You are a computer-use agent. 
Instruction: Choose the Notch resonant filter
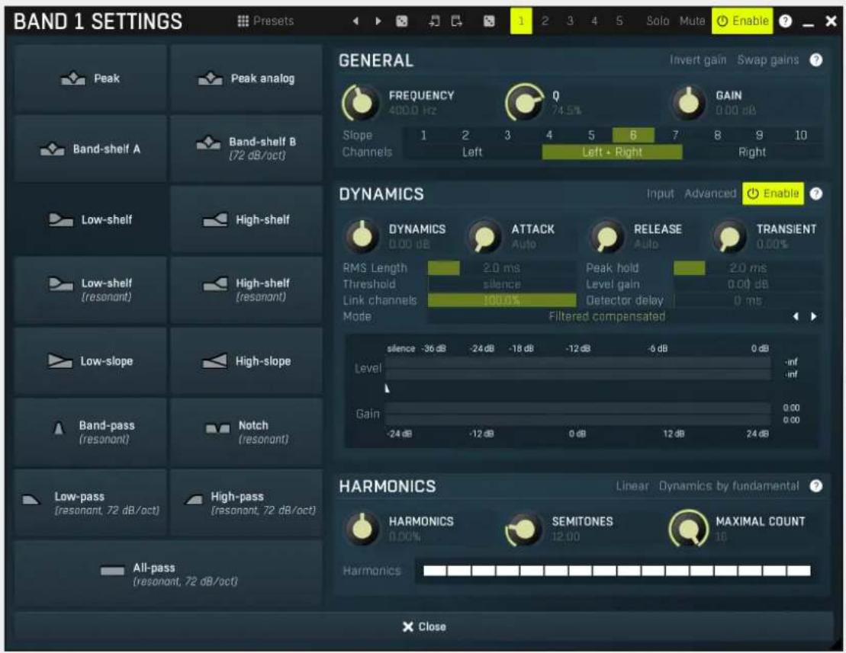[x=246, y=432]
